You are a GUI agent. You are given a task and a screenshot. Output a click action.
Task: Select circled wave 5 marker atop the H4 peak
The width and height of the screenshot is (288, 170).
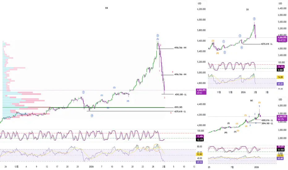coord(158,36)
